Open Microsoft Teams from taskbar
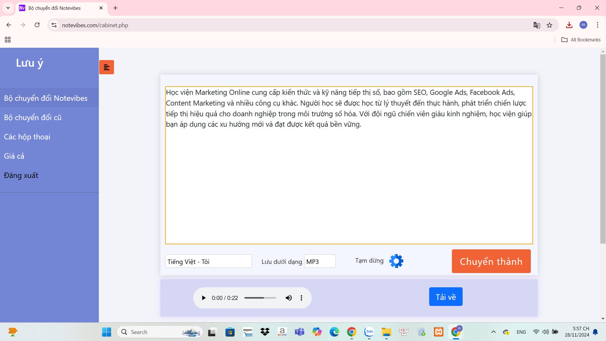 [x=299, y=332]
